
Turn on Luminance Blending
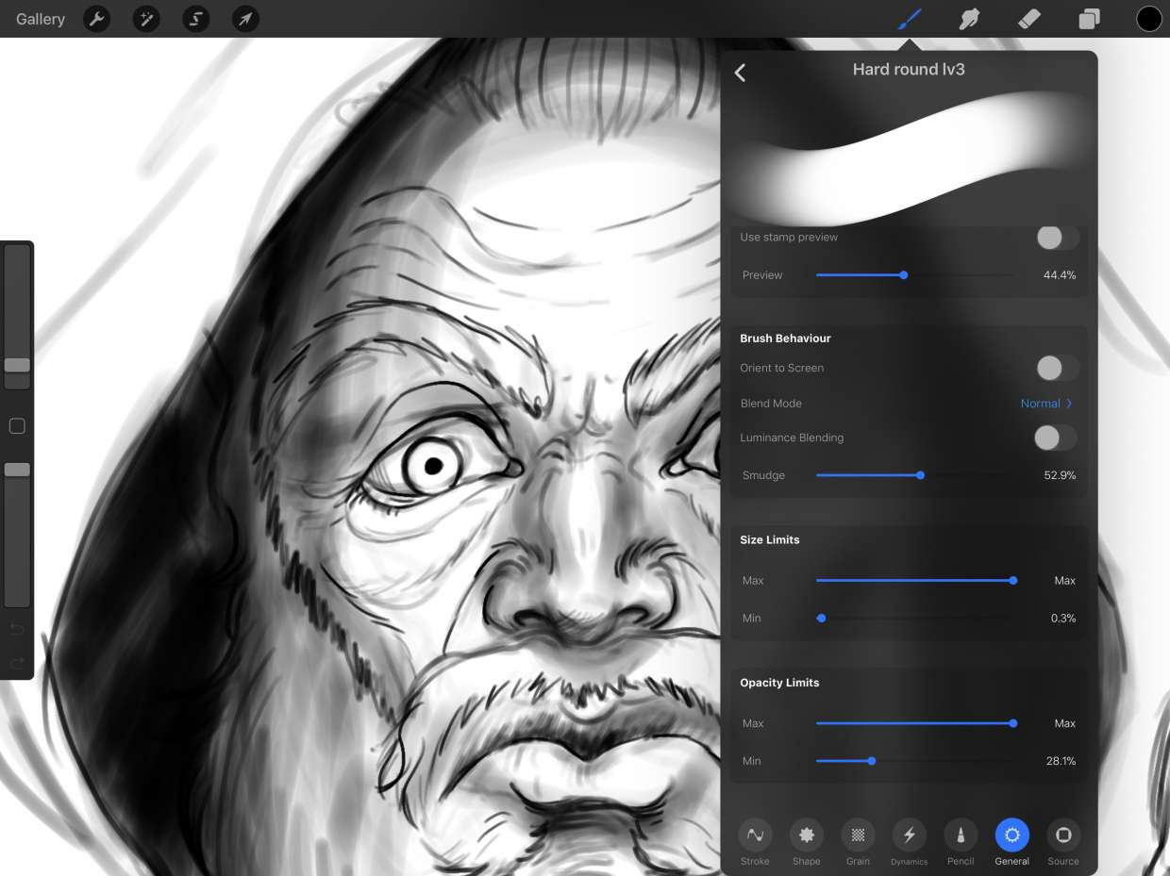click(1054, 438)
